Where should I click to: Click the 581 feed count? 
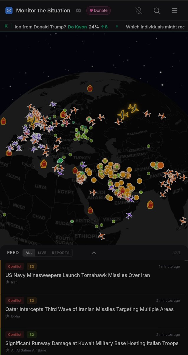(176, 253)
